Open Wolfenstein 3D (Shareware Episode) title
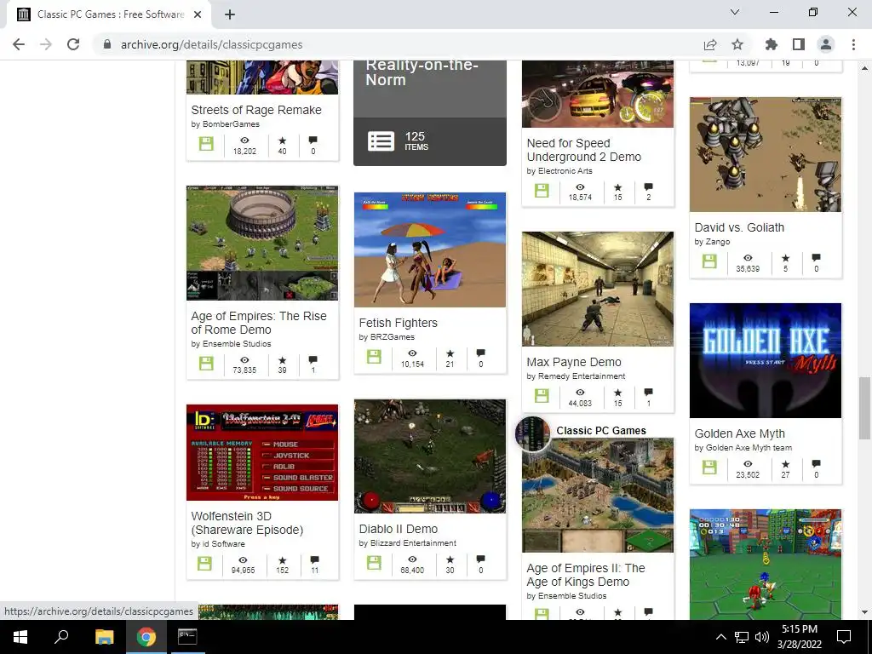 point(247,523)
